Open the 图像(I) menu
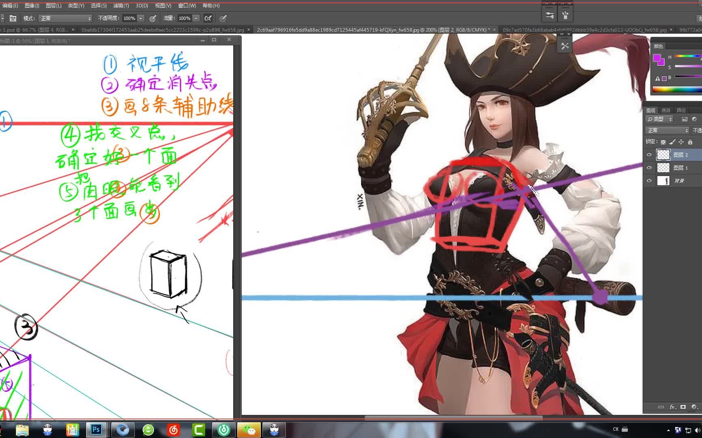702x438 pixels. [32, 6]
